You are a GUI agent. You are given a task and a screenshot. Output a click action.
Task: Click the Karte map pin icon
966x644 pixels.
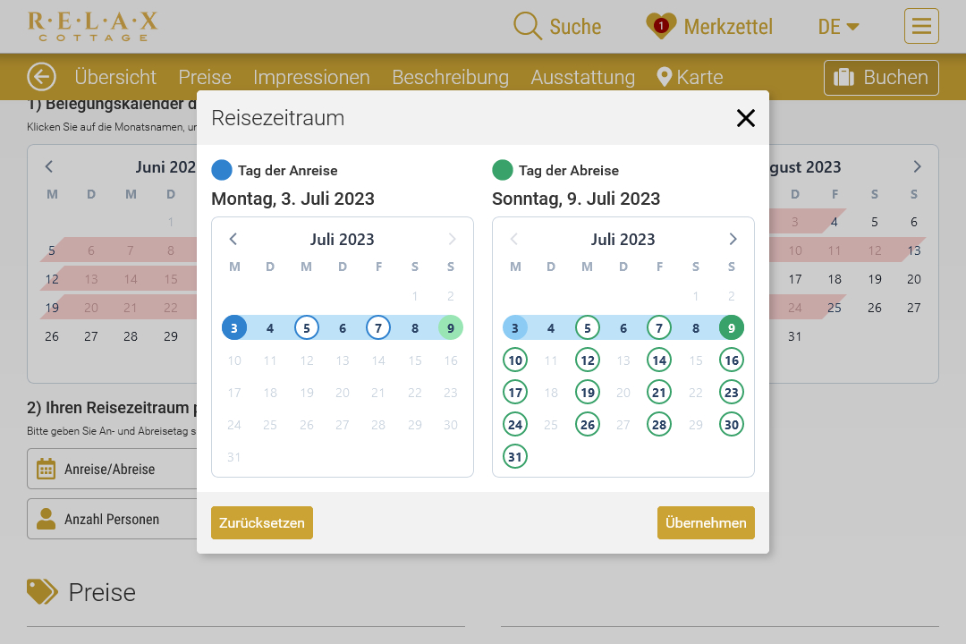point(664,77)
